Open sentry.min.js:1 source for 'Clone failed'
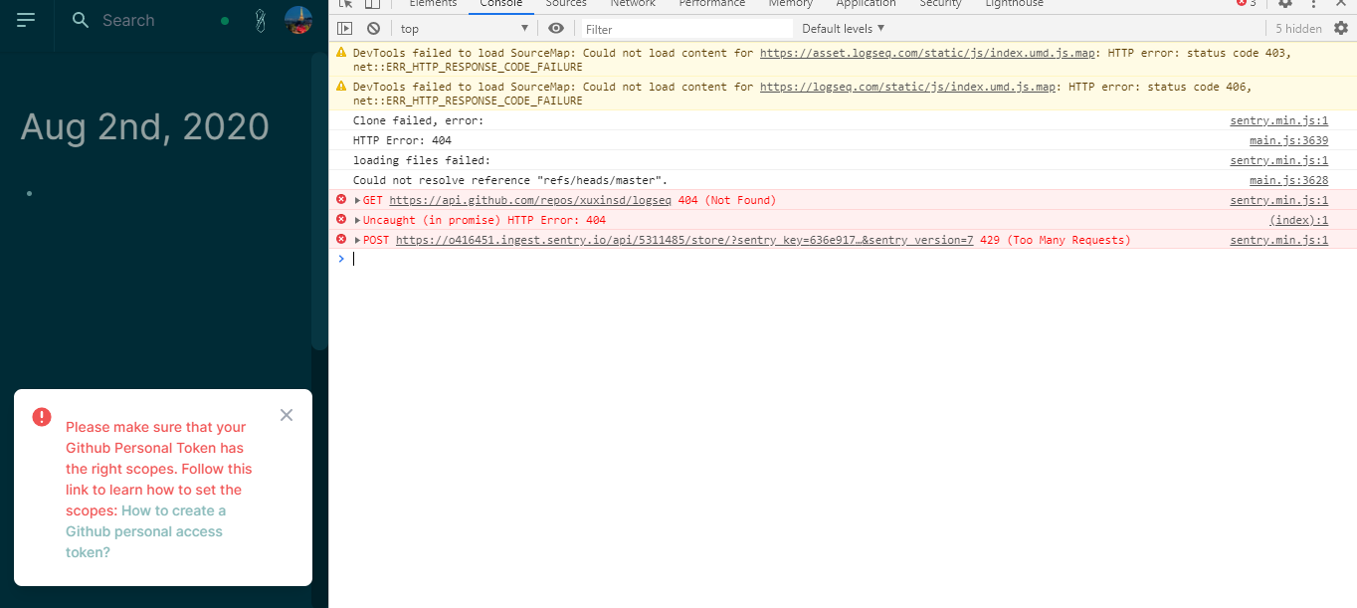Viewport: 1357px width, 608px height. 1278,120
